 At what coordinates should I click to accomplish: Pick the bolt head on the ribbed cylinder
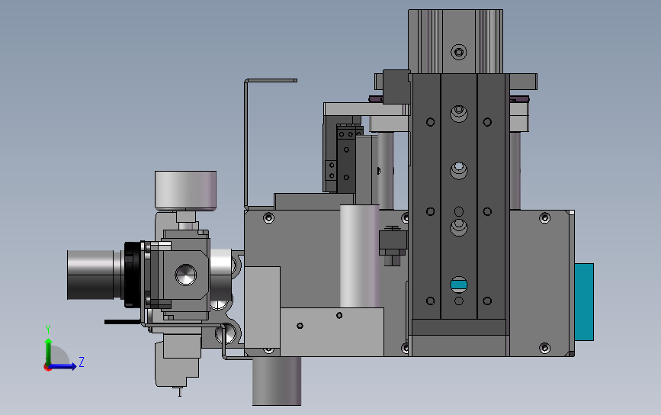point(459,53)
